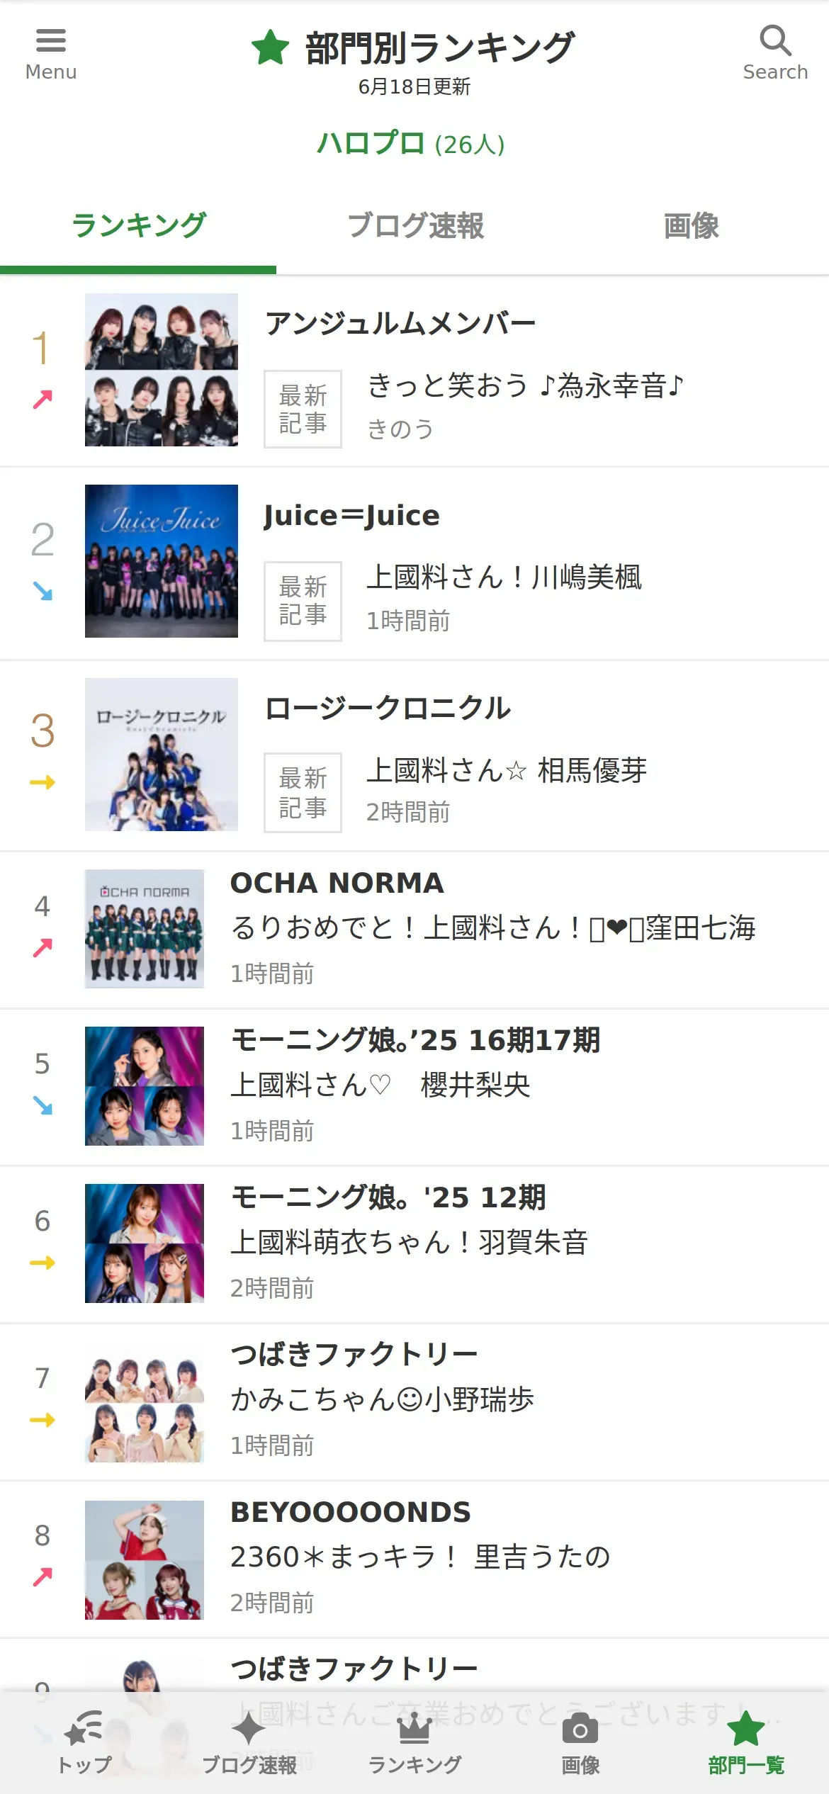Viewport: 829px width, 1794px height.
Task: Open BEYOOOOONDS ranking entry
Action: point(414,1559)
